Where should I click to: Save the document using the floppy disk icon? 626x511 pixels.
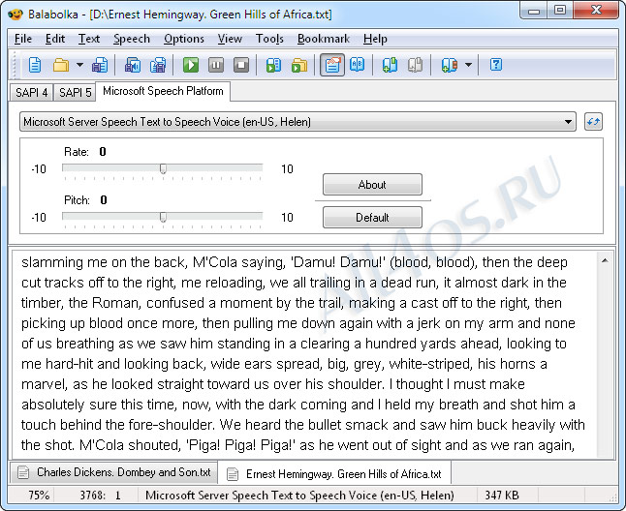point(100,65)
